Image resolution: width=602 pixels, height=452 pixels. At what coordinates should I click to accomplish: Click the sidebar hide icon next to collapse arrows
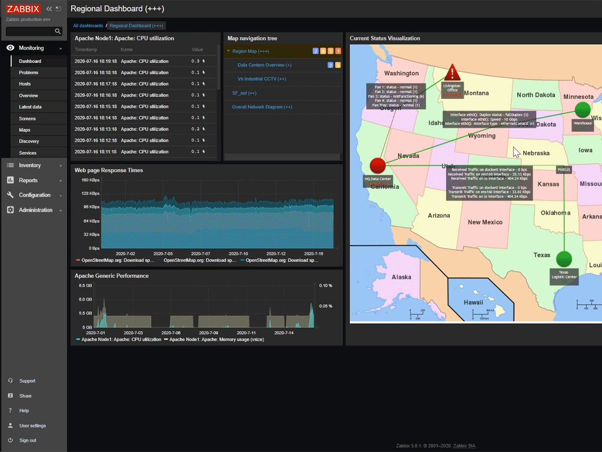click(58, 9)
